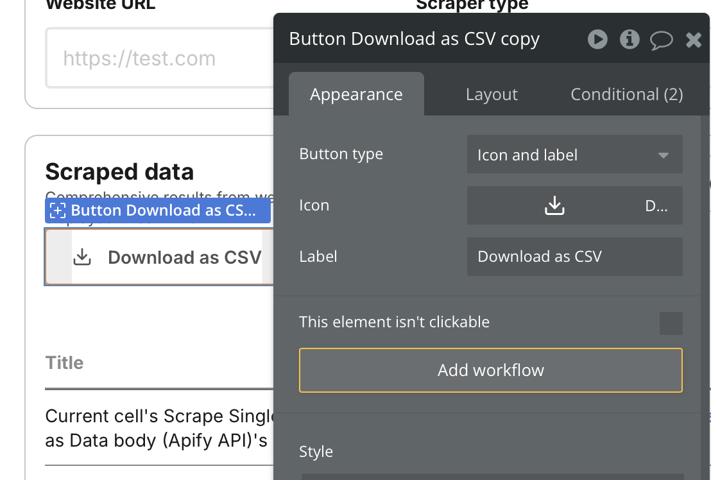This screenshot has width=711, height=480.
Task: Select the 'Download as CSV' button on canvas
Action: [157, 256]
